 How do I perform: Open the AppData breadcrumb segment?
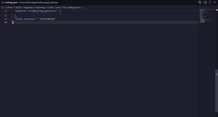[x=29, y=7]
